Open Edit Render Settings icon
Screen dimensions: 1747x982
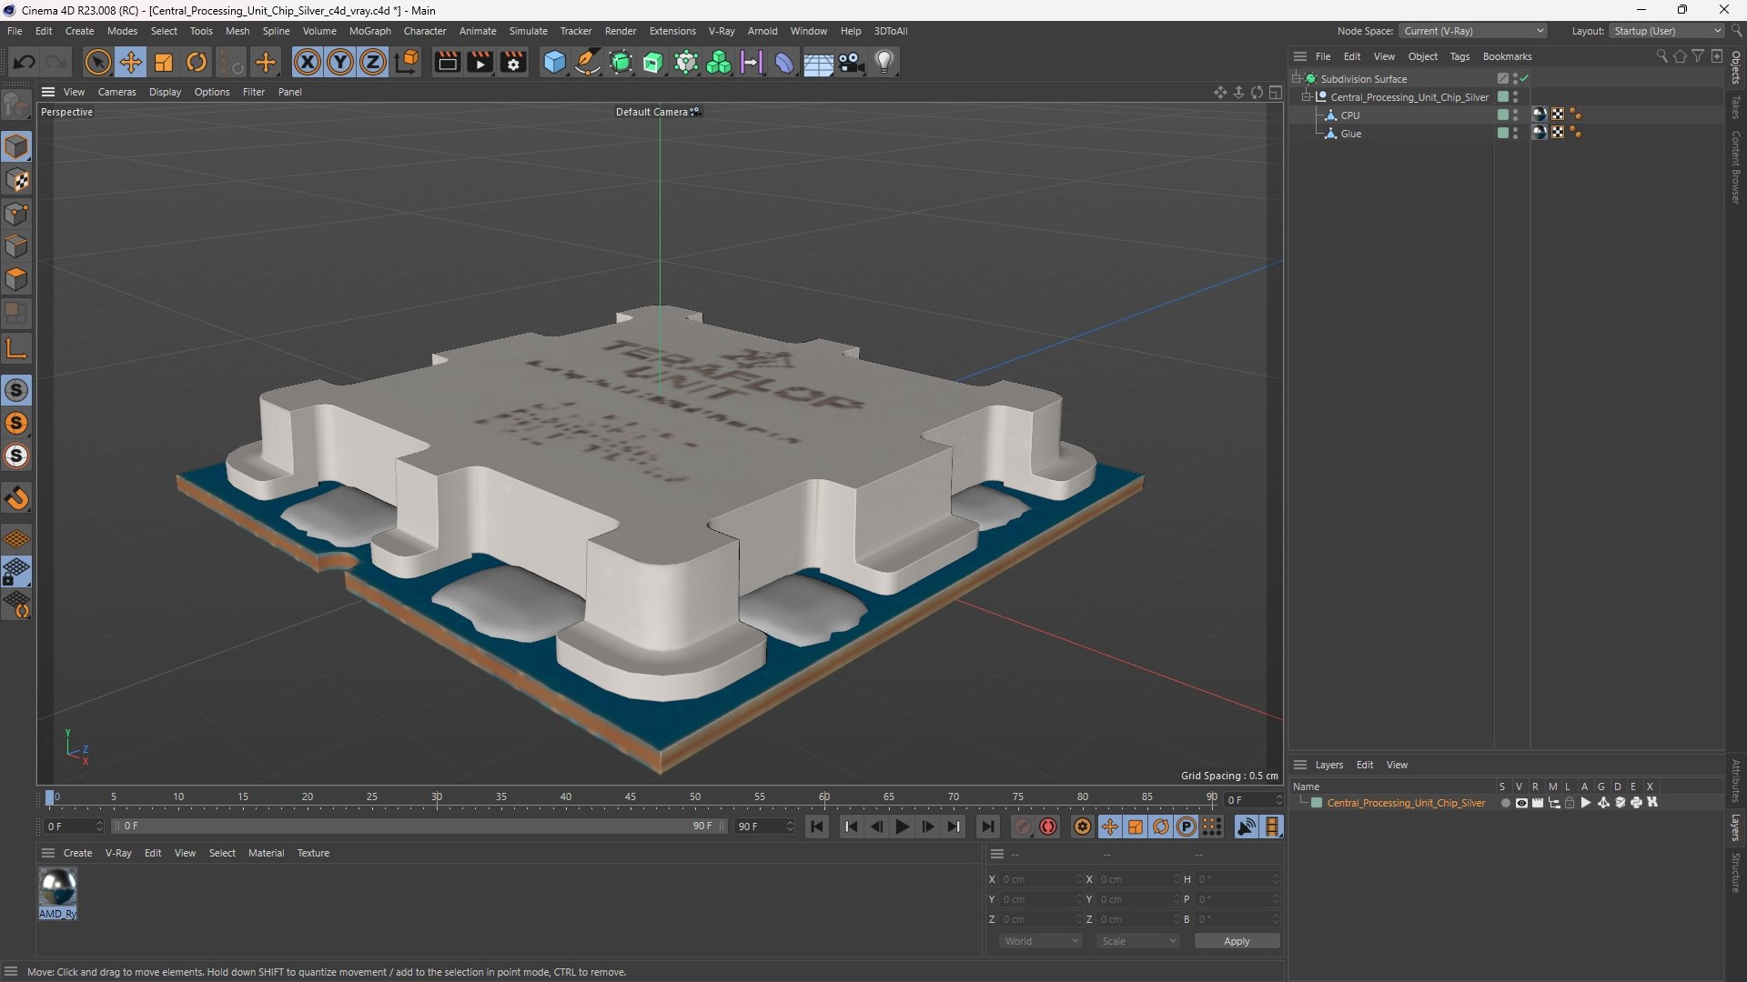tap(513, 62)
